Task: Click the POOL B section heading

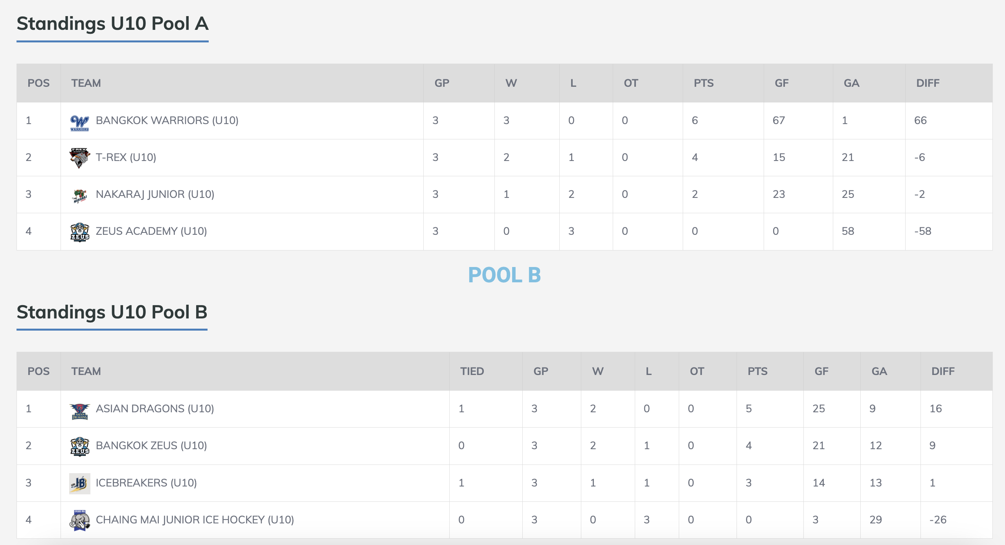Action: coord(504,275)
